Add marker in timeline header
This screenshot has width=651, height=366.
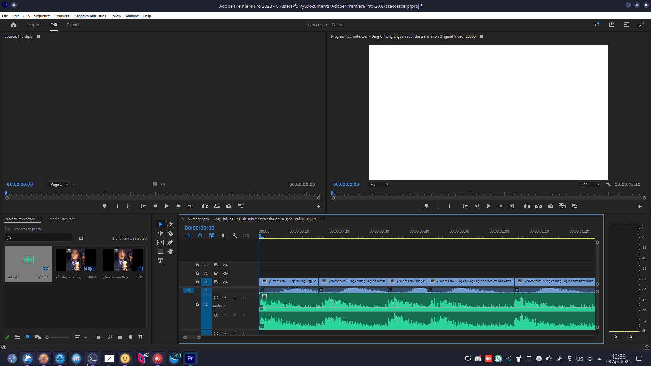click(x=223, y=236)
